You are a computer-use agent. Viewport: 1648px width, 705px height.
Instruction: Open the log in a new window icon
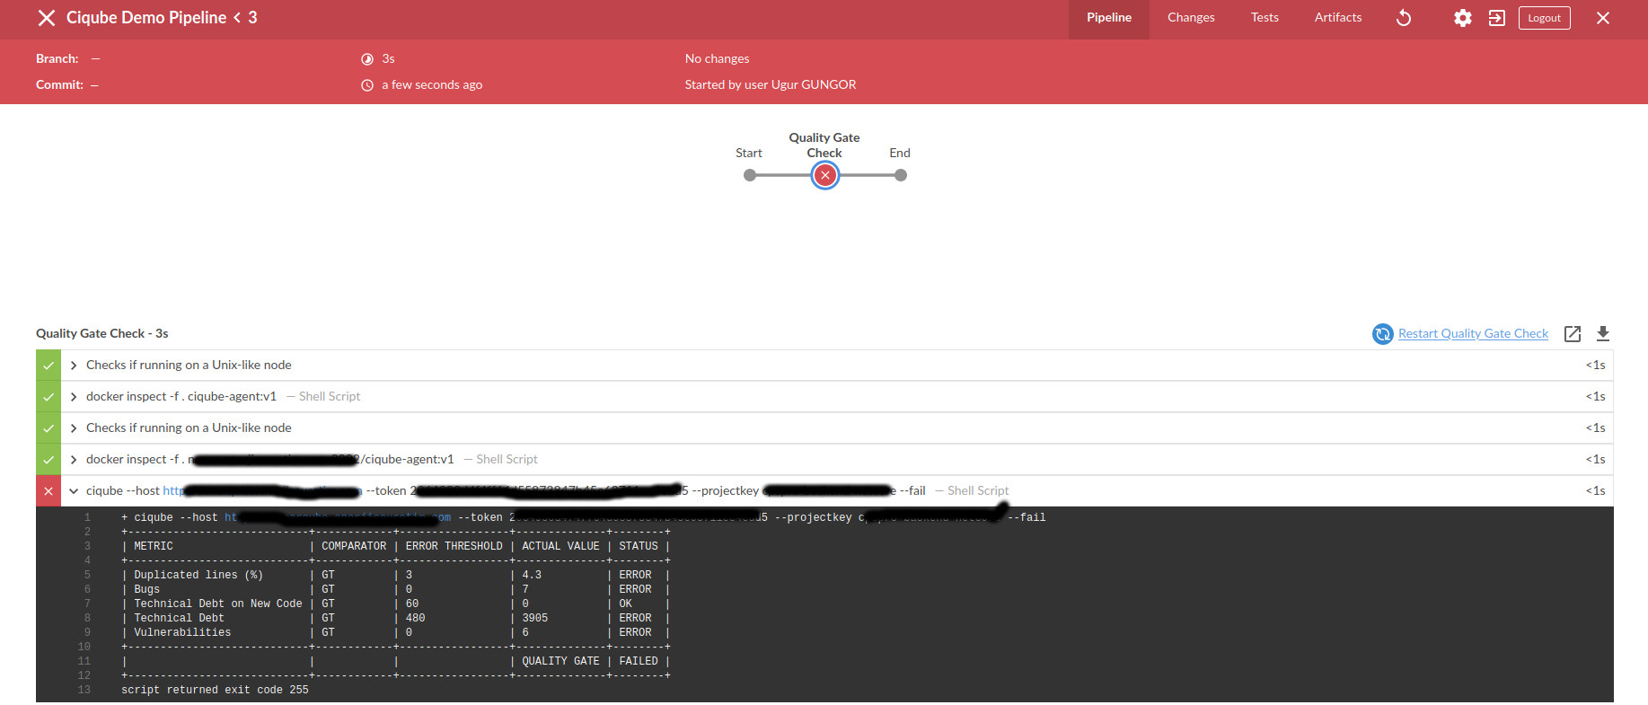click(x=1573, y=334)
